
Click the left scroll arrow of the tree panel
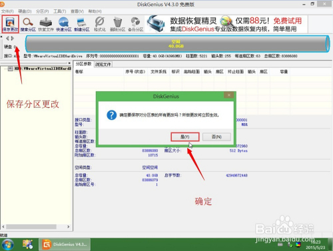3,227
